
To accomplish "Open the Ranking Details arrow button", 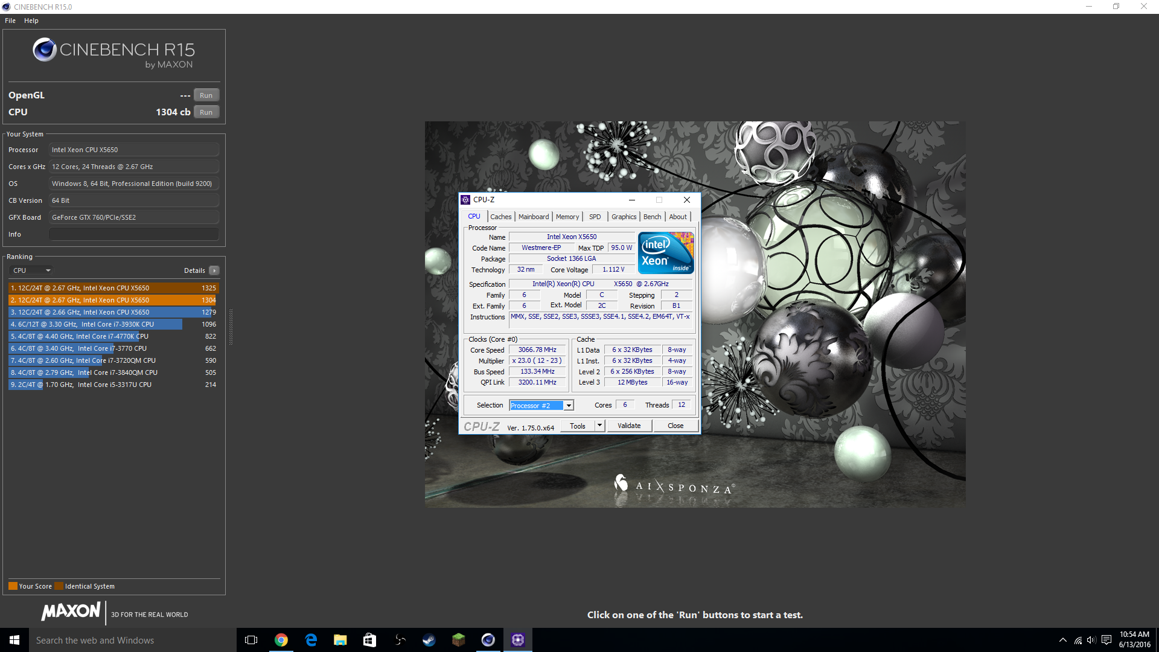I will pyautogui.click(x=214, y=270).
